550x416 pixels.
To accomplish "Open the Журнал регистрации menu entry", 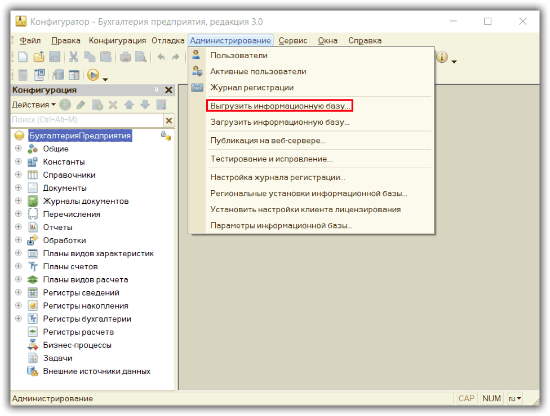I will [251, 87].
